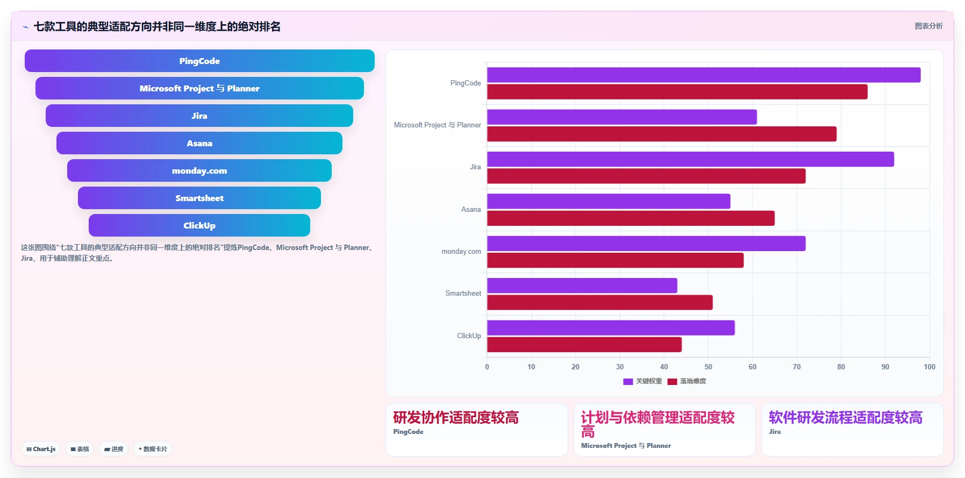The height and width of the screenshot is (478, 965).
Task: Click the 数据卡片 tag
Action: click(x=153, y=449)
